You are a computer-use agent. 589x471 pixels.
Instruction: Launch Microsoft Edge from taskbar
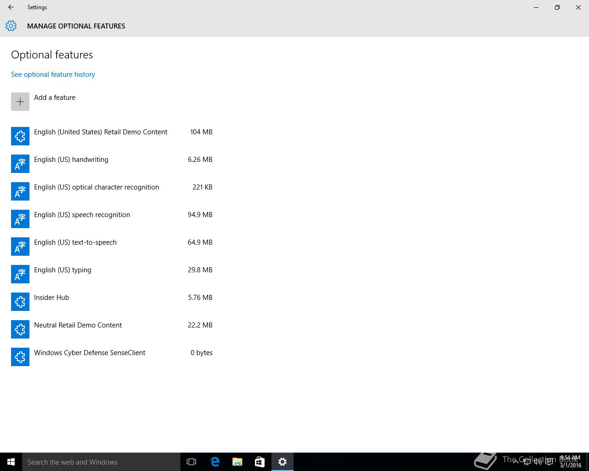[x=214, y=462]
